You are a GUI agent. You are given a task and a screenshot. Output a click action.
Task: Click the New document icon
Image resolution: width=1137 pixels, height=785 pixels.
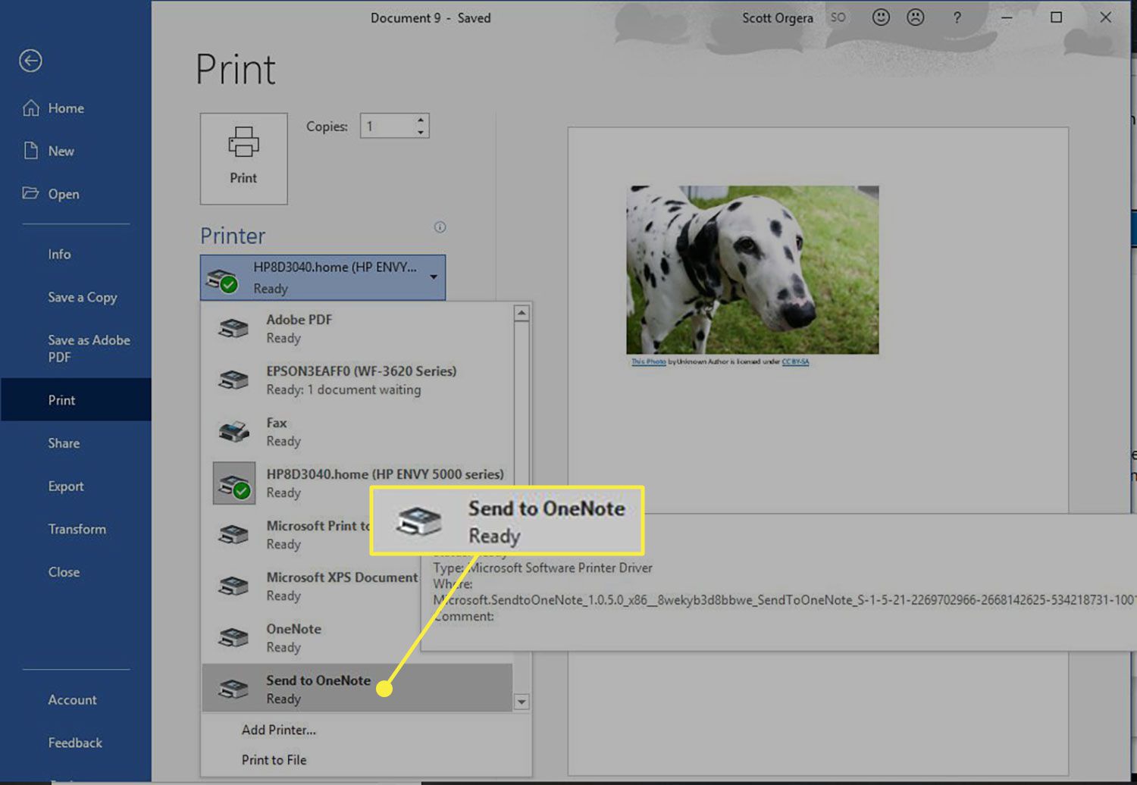[x=31, y=151]
